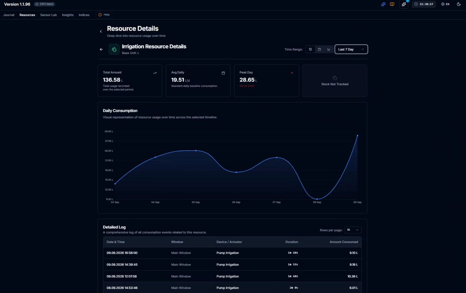Open the Indices tab
The width and height of the screenshot is (466, 293).
point(84,15)
